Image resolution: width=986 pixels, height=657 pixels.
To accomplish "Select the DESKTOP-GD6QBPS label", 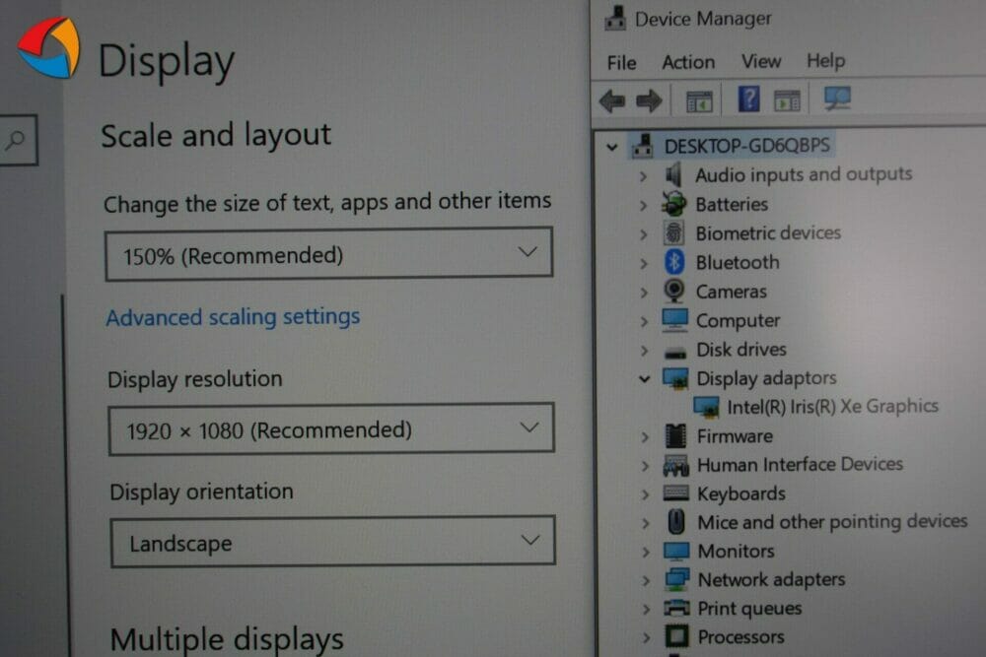I will coord(747,146).
